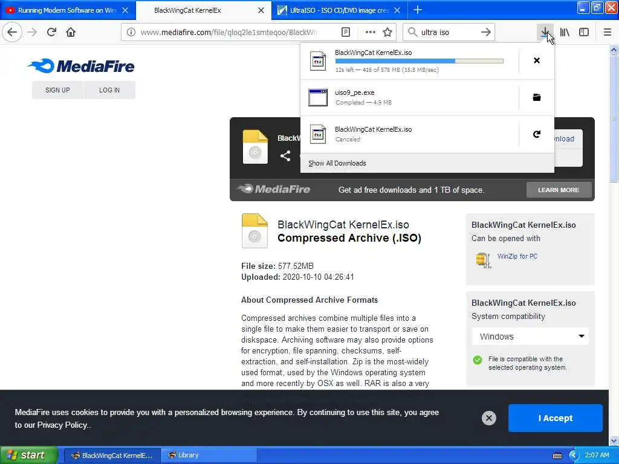Screen dimensions: 619x464
Task: Switch to the Library taskbar window
Action: tap(208, 456)
